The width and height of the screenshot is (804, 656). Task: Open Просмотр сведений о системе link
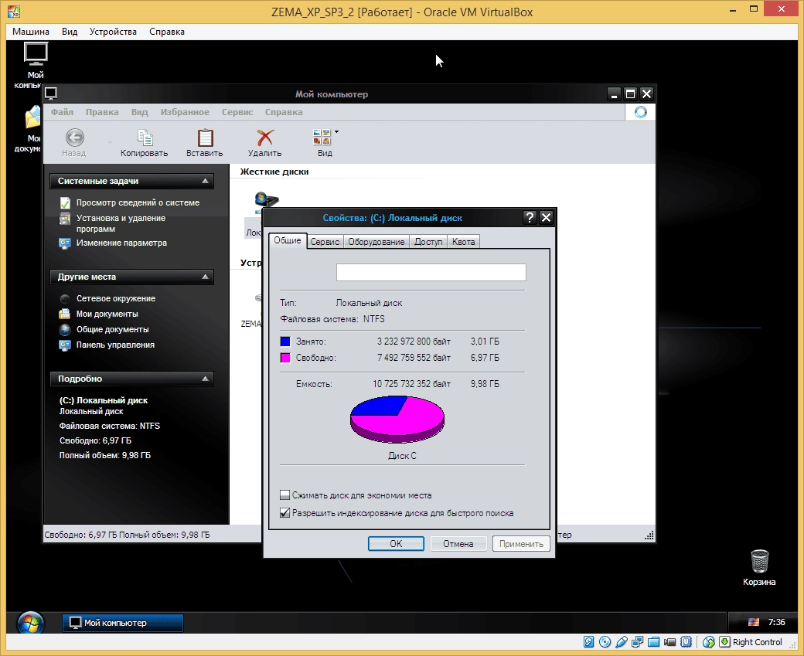(x=138, y=203)
